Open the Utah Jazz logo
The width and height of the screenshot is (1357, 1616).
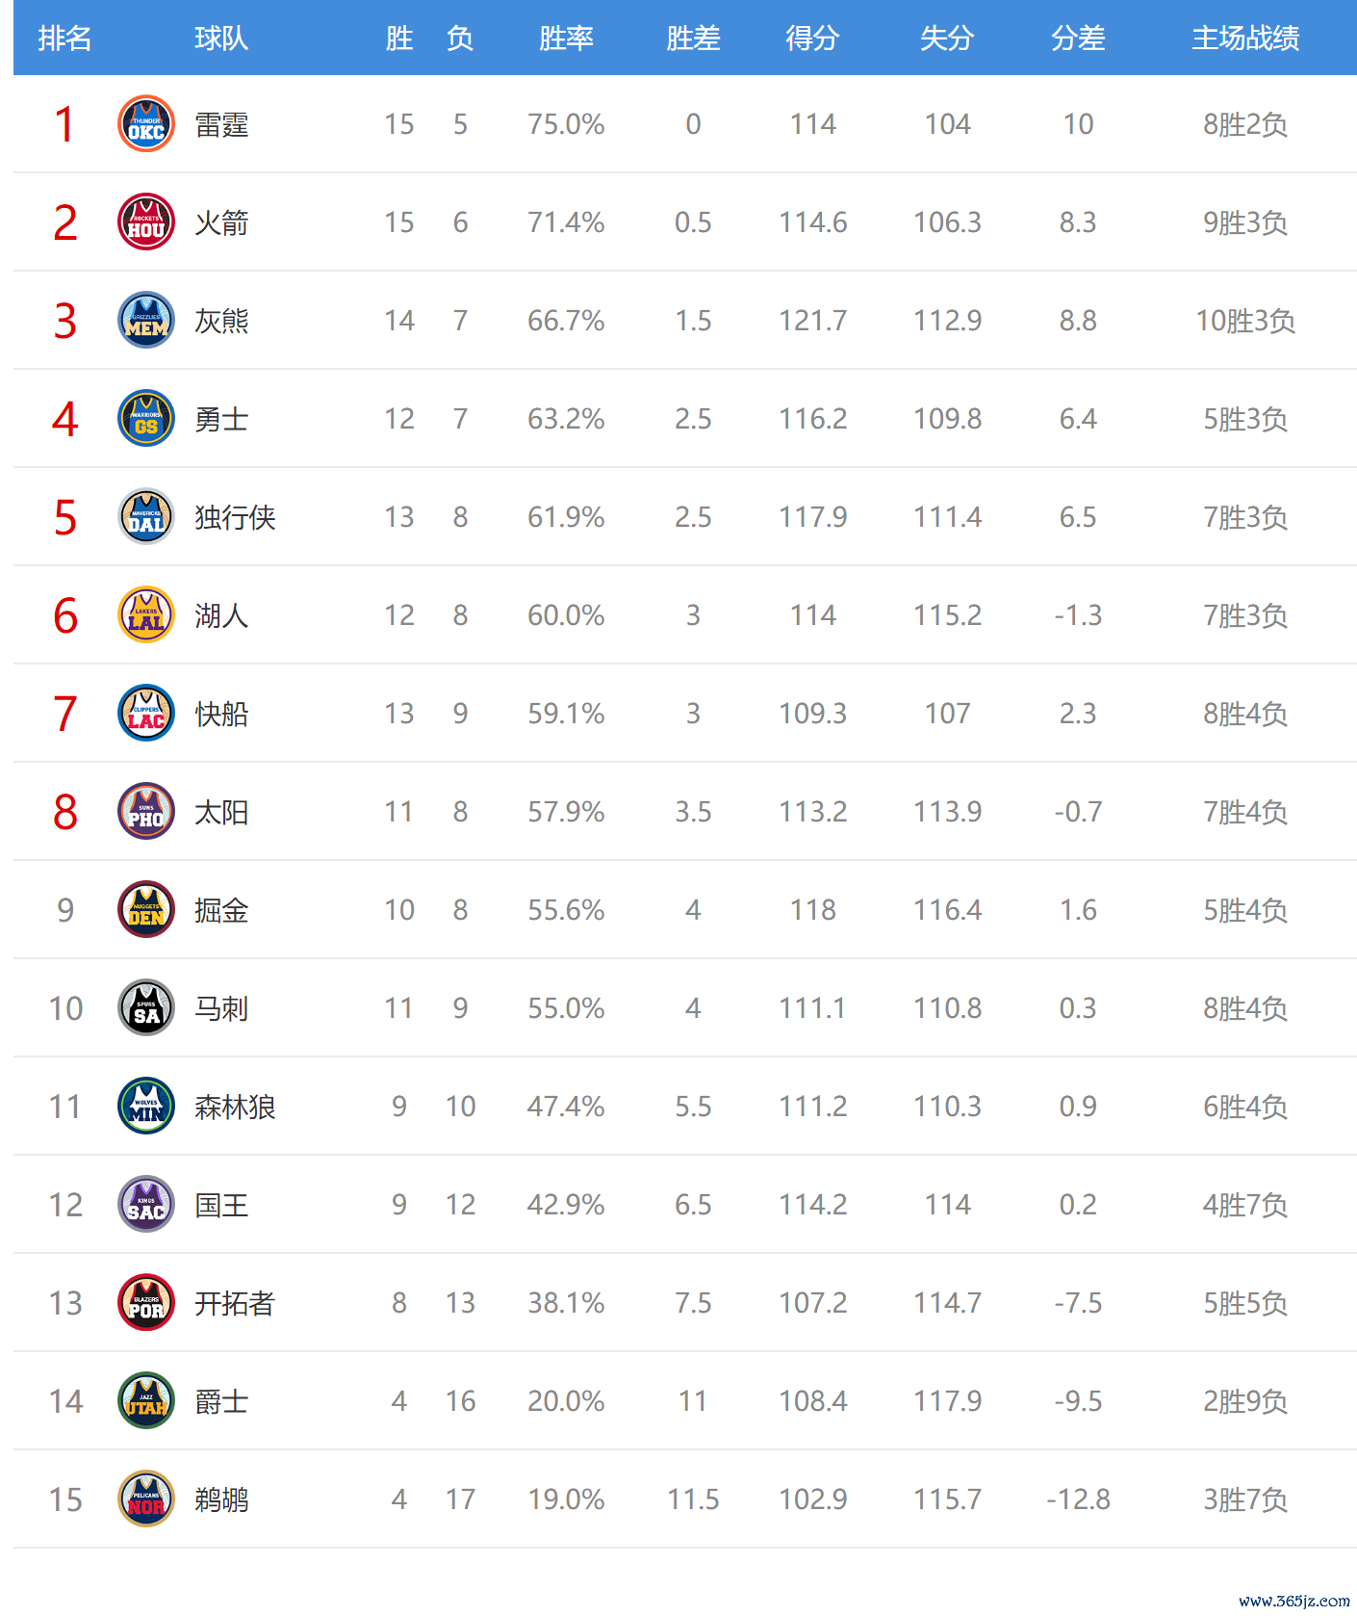coord(146,1401)
